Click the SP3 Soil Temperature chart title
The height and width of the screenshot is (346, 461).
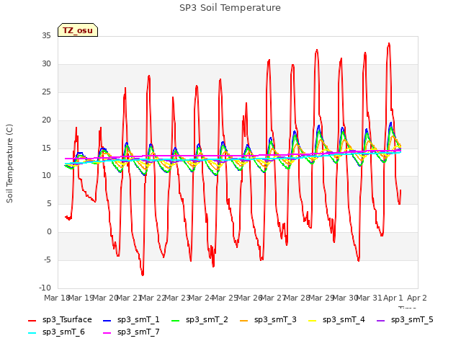[230, 8]
